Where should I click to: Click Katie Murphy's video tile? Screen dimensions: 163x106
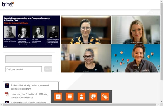click(86, 30)
